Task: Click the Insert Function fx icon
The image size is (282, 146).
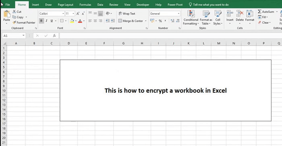Action: (x=54, y=35)
